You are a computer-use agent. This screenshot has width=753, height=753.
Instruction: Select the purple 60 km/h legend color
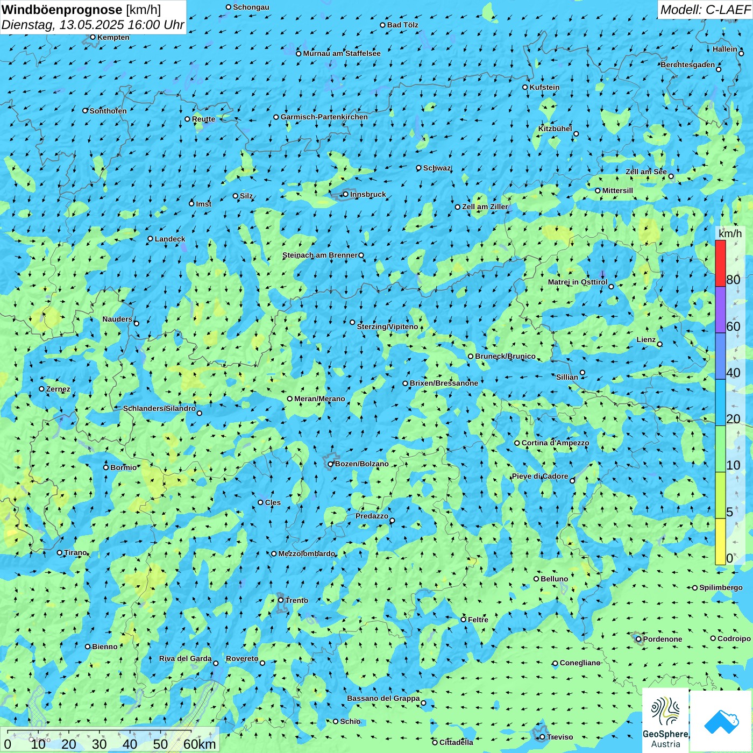click(x=720, y=310)
